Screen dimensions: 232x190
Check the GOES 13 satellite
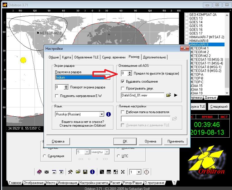click(187, 18)
